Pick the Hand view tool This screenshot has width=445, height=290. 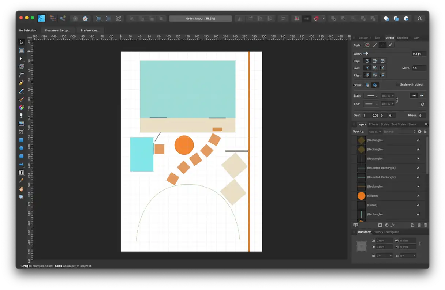[22, 189]
